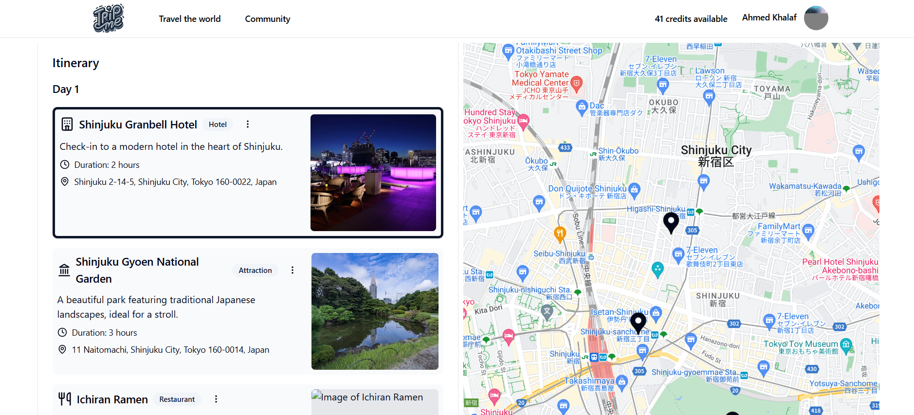
Task: Click the fork and knife icon beside Ichiran Ramen
Action: 65,399
